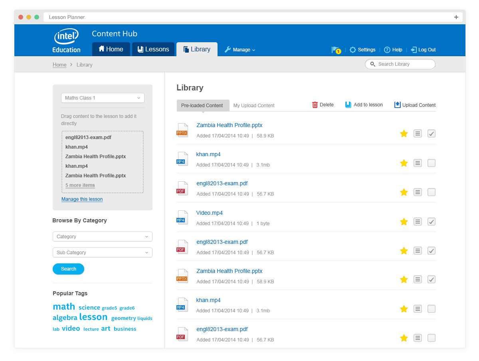Open Settings via the gear icon

pyautogui.click(x=352, y=49)
